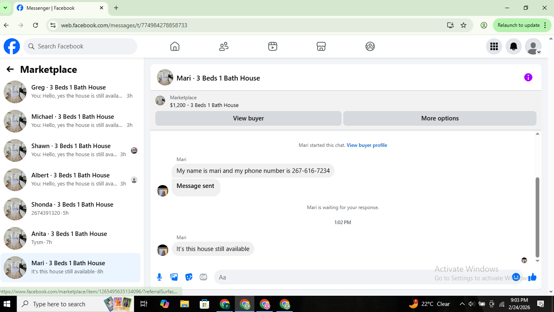Click the Search Facebook field
554x312 pixels.
pos(80,46)
